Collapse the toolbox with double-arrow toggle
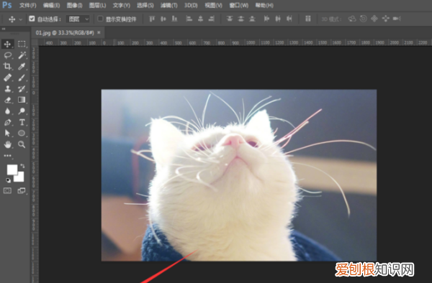 pyautogui.click(x=4, y=29)
